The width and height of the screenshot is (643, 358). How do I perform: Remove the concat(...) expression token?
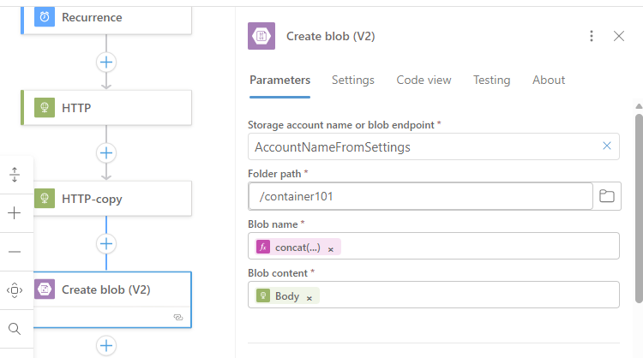[x=331, y=249]
